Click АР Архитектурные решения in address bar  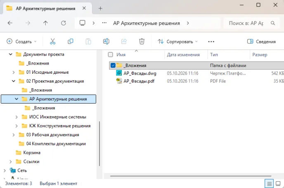(147, 23)
